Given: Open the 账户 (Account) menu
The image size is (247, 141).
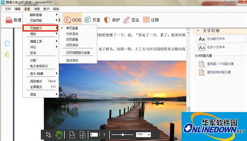Looking at the screenshot, I should tap(46, 9).
